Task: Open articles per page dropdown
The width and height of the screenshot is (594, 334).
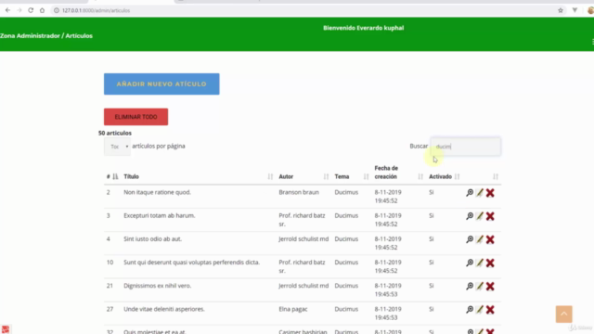Action: pyautogui.click(x=118, y=147)
